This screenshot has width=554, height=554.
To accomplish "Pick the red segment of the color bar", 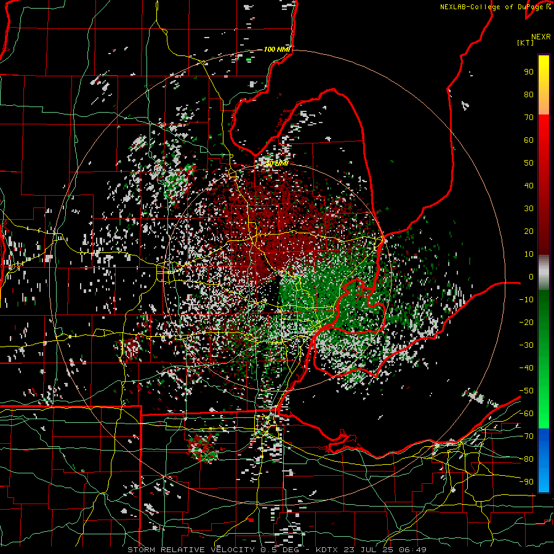I will (544, 185).
